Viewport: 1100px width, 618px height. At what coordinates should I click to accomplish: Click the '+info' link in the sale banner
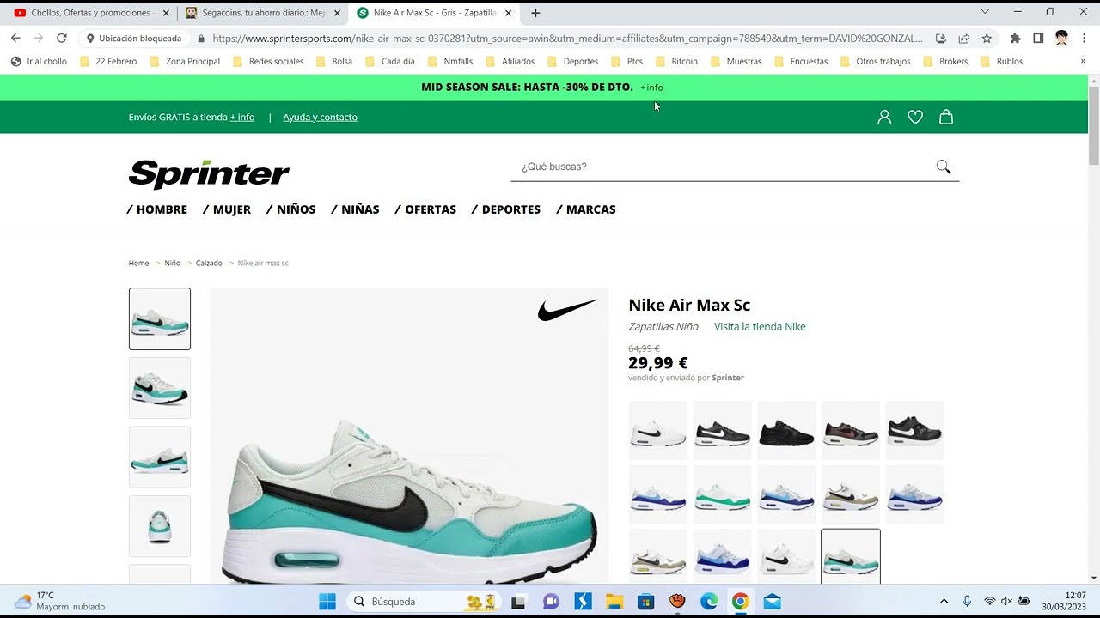651,88
